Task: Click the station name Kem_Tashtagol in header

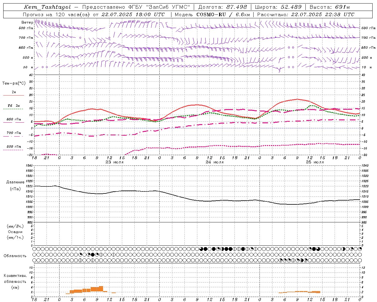Action: point(47,7)
